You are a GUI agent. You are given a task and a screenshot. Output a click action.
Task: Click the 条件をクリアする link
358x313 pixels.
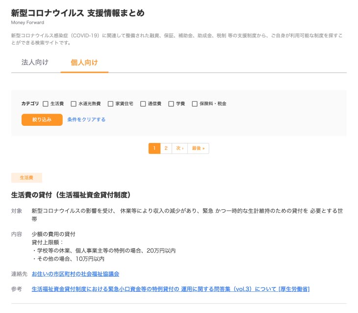coord(86,119)
